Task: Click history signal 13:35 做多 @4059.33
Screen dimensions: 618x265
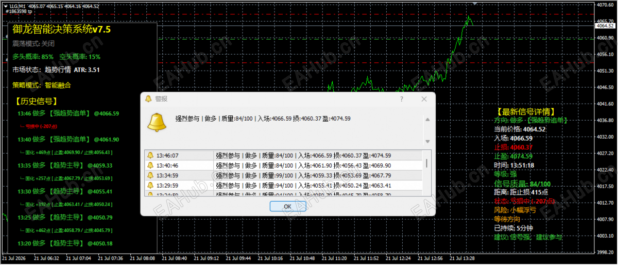Action: (65, 165)
